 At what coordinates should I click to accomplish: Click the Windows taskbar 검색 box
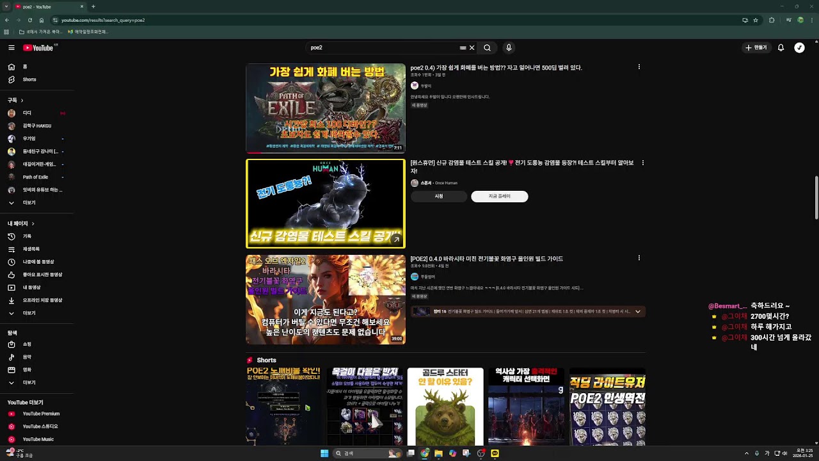368,453
